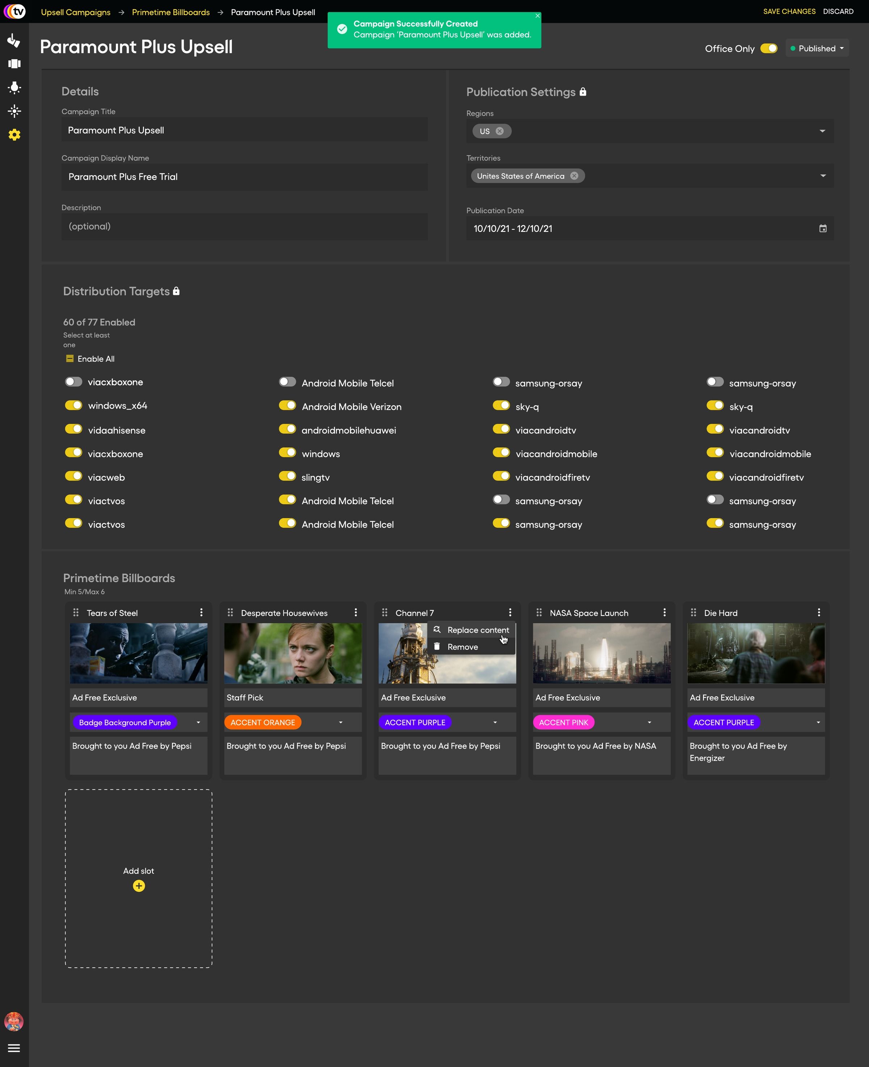Expand the Territories dropdown arrow

tap(822, 176)
